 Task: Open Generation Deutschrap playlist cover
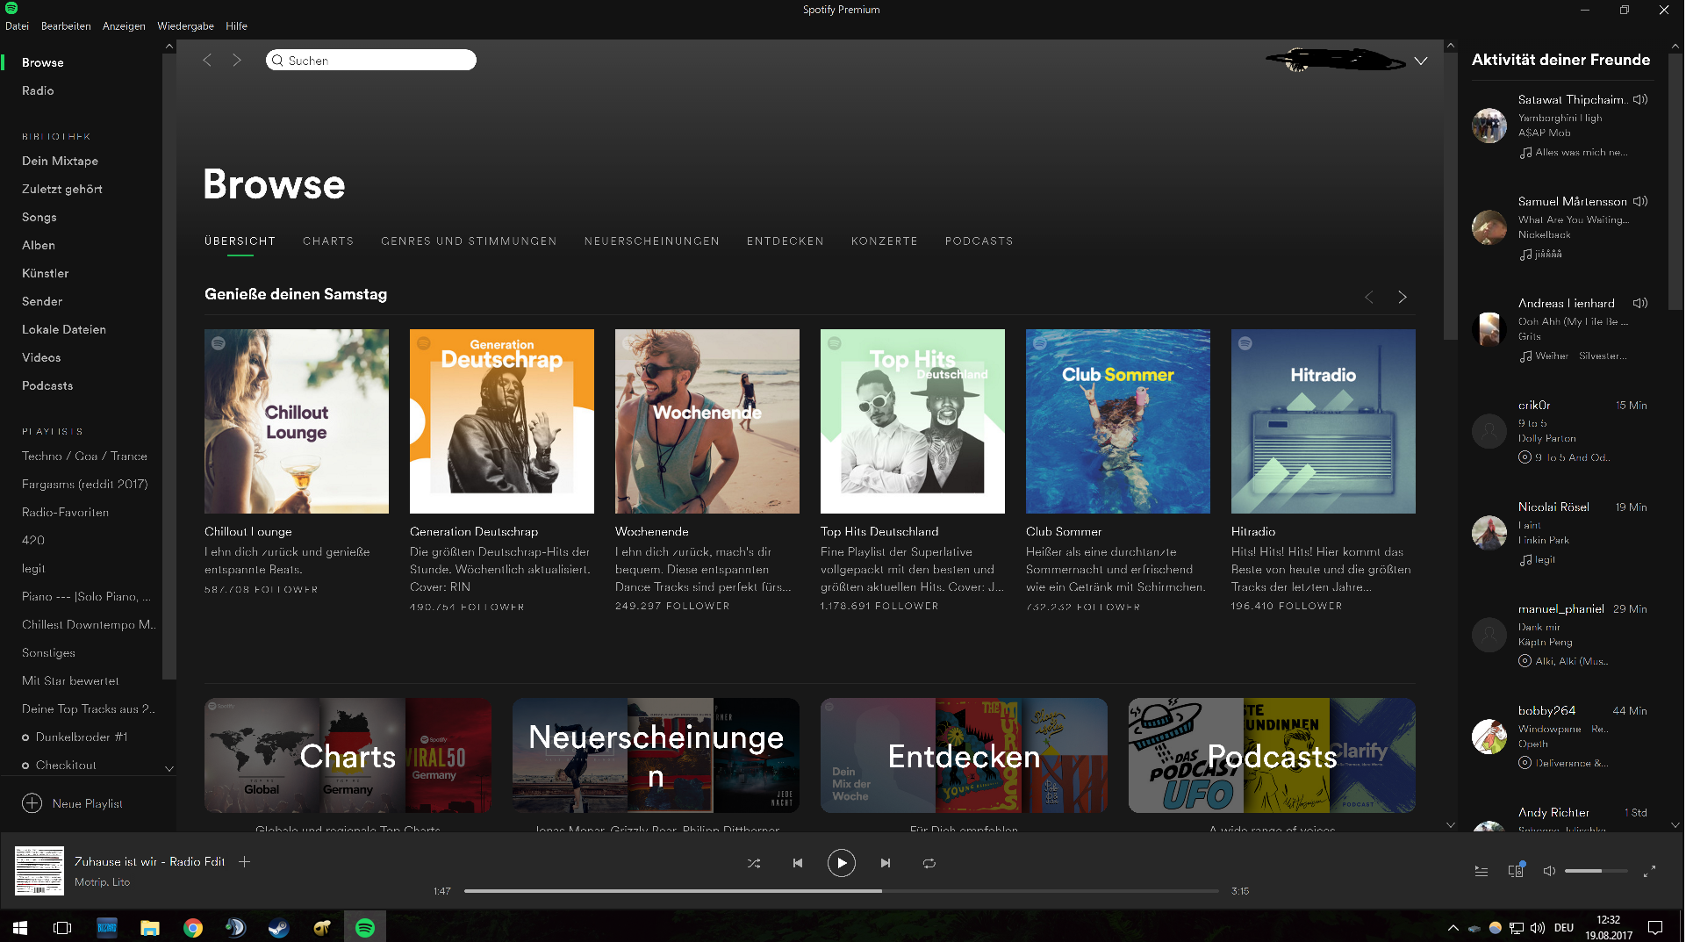502,421
